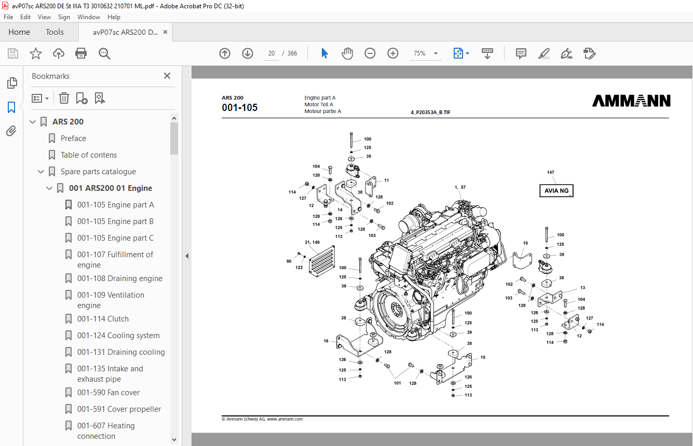
Task: Switch to the Tools tab
Action: tap(55, 32)
